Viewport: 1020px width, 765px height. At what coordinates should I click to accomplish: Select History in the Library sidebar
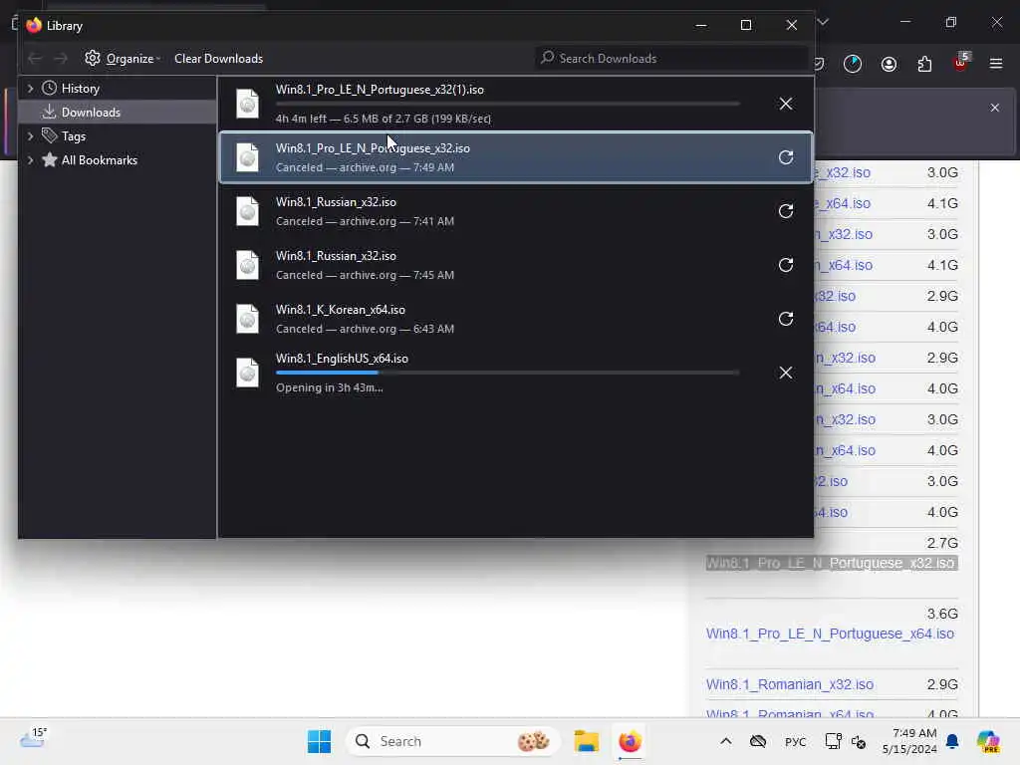coord(80,89)
